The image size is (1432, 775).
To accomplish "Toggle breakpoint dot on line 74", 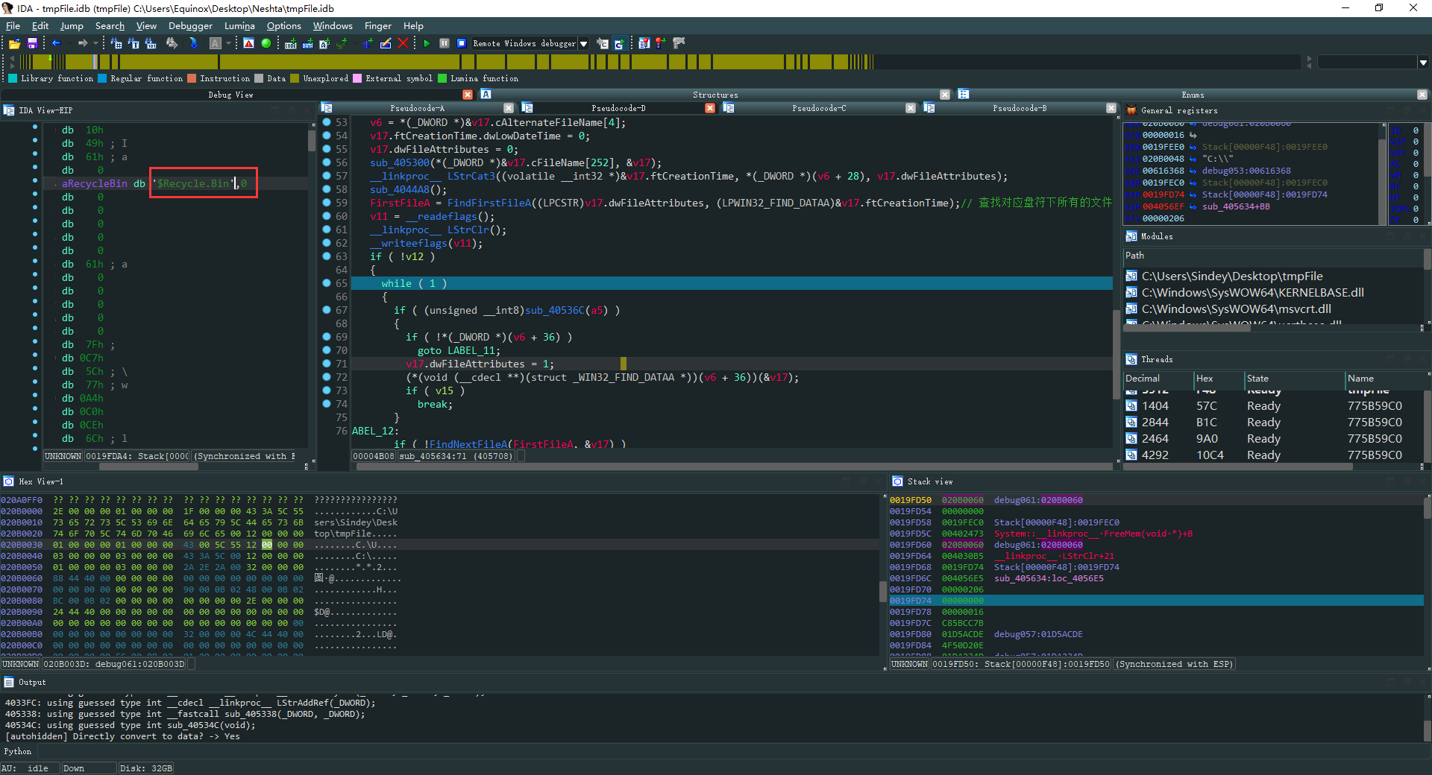I will 327,404.
